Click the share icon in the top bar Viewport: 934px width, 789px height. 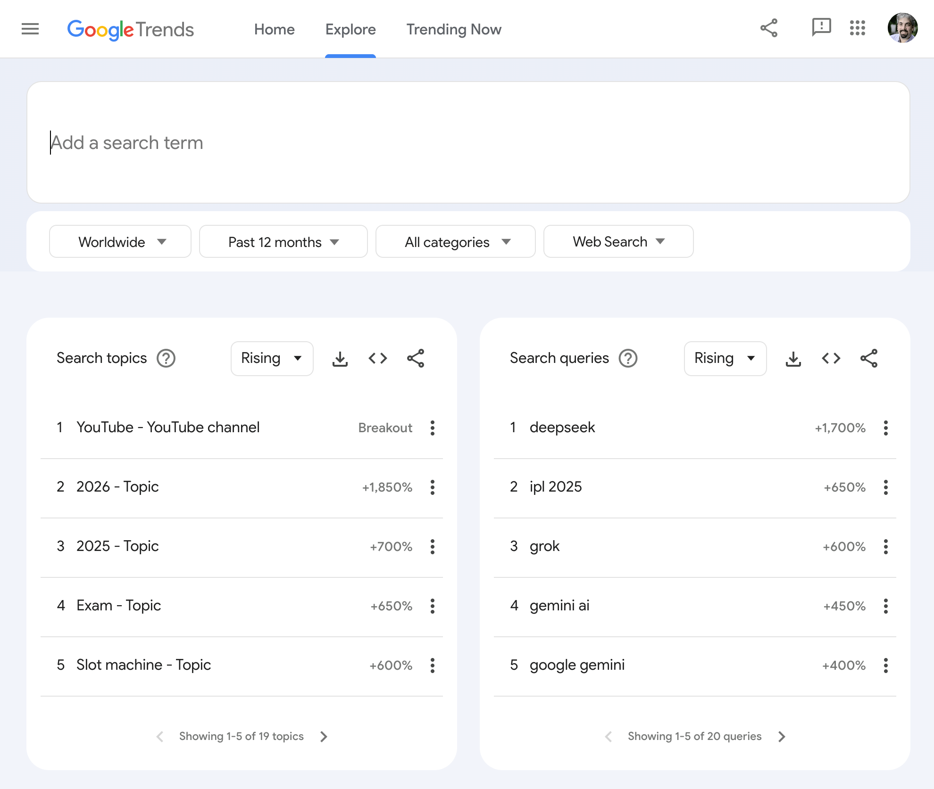[769, 28]
